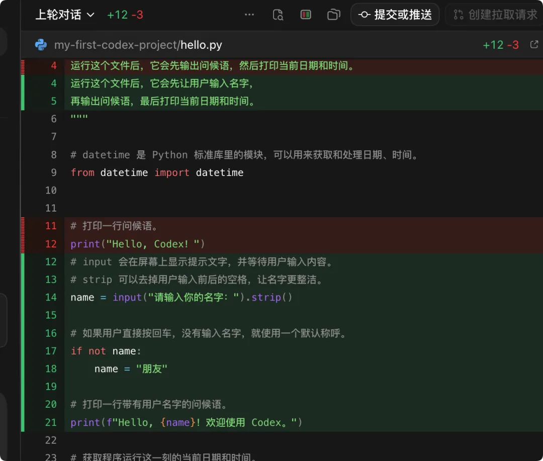
Task: Click removed line 运行这个文件后，它会先输出问候语
Action: tap(213, 66)
